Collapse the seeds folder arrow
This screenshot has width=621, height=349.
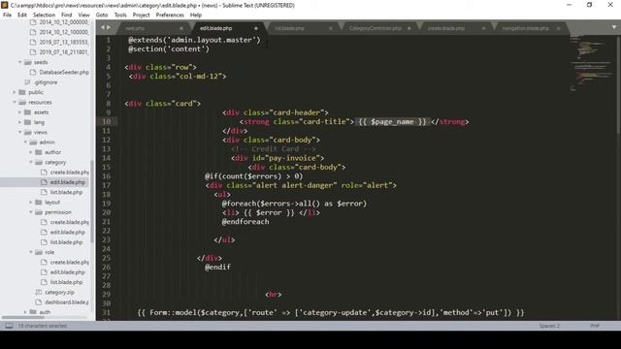coord(19,62)
